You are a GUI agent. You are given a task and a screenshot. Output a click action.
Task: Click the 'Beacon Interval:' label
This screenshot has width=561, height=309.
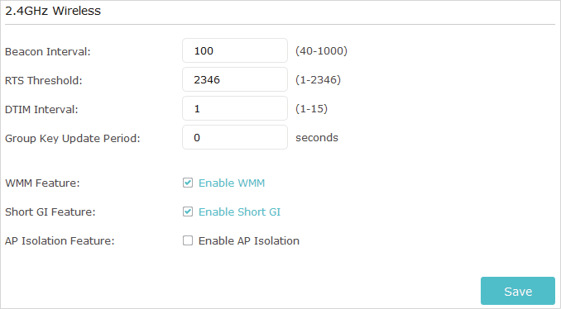coord(48,51)
